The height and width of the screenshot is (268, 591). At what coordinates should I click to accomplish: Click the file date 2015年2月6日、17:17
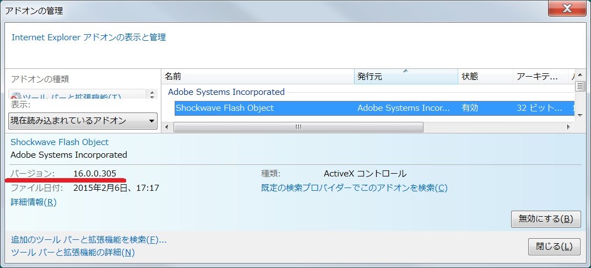pyautogui.click(x=116, y=187)
